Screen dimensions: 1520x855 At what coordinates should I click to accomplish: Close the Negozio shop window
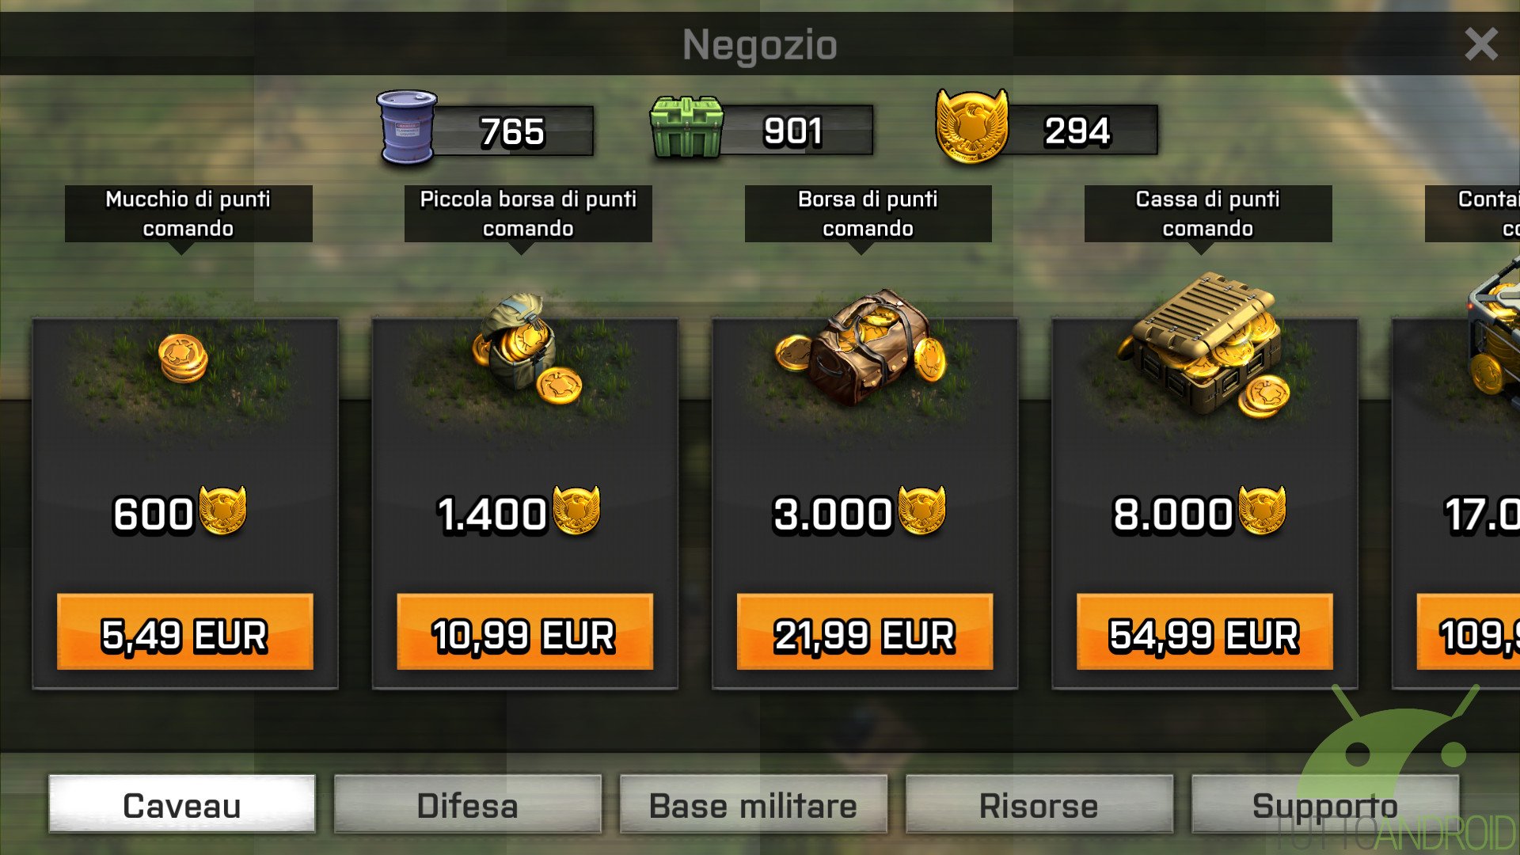tap(1480, 44)
